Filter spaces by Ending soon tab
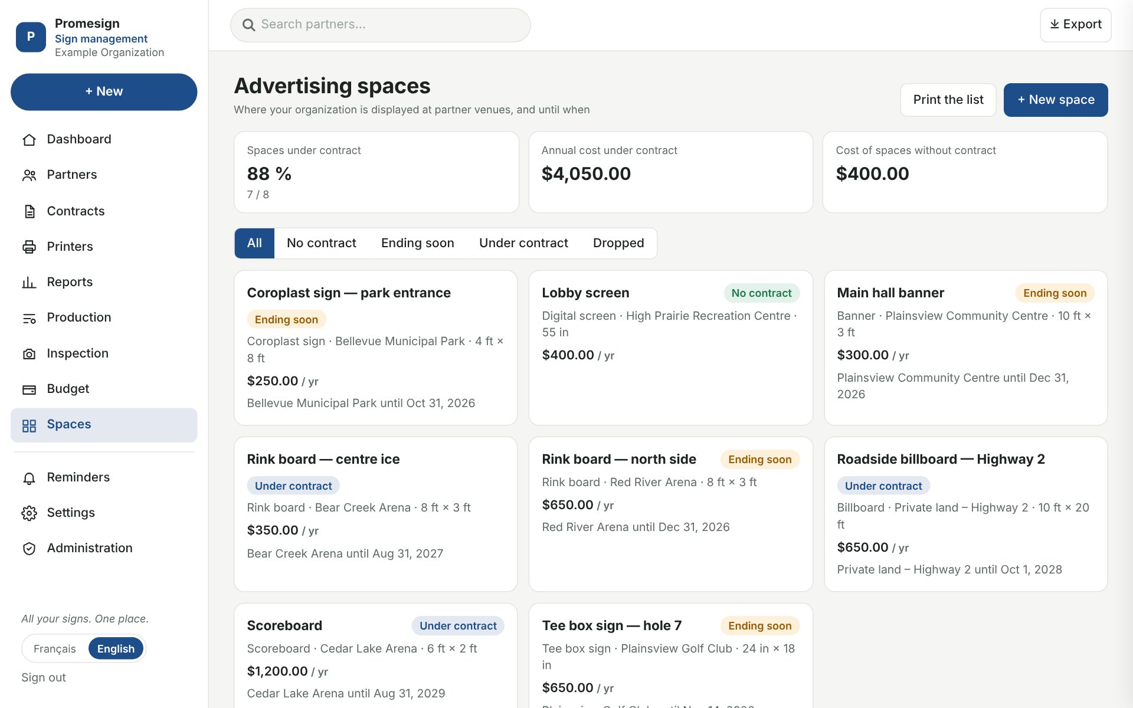Viewport: 1133px width, 708px height. [x=418, y=243]
